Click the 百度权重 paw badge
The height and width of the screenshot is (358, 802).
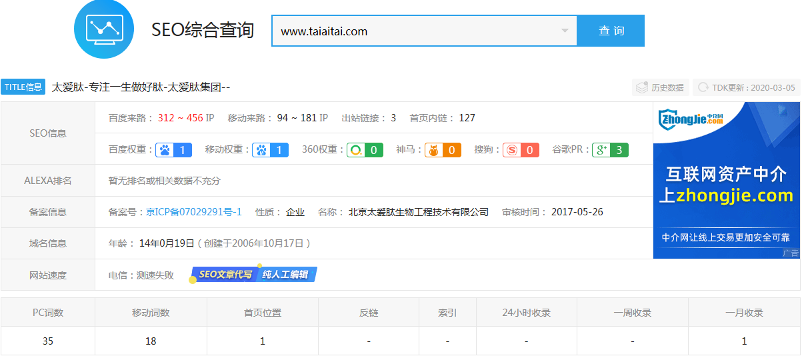point(174,150)
